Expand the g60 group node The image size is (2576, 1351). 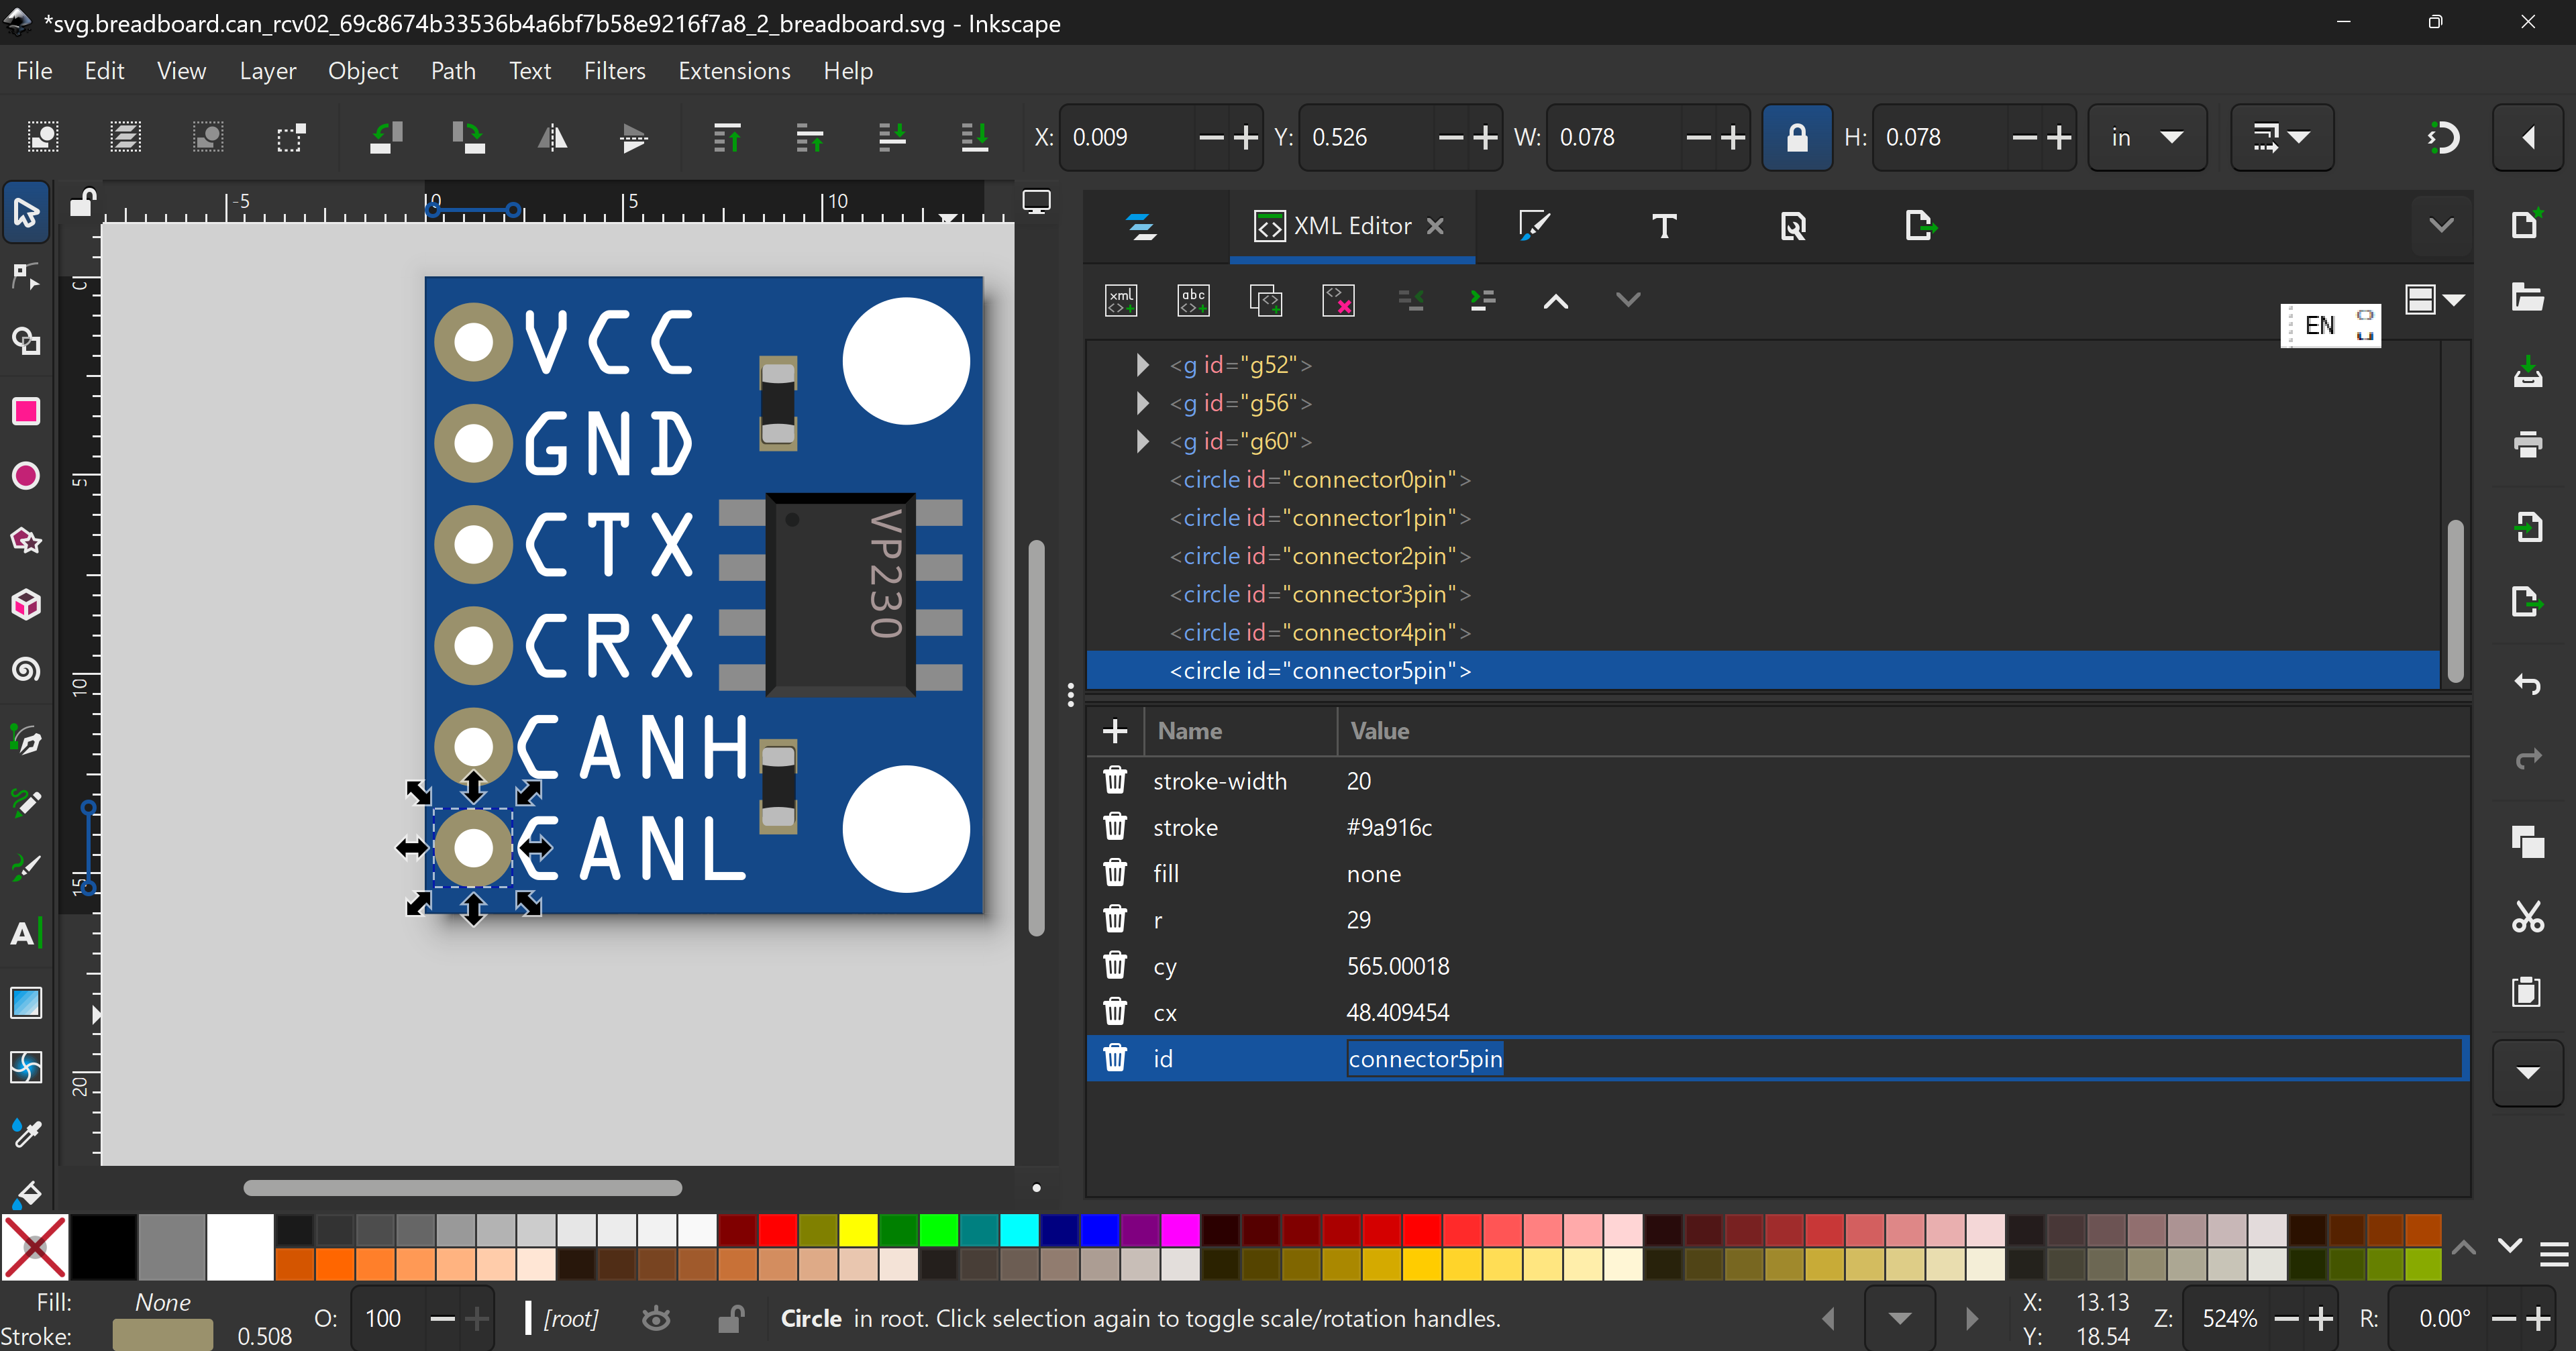[x=1142, y=441]
